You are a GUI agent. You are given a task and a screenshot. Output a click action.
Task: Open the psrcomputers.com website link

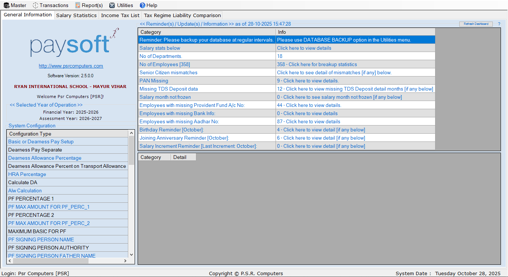coord(71,66)
